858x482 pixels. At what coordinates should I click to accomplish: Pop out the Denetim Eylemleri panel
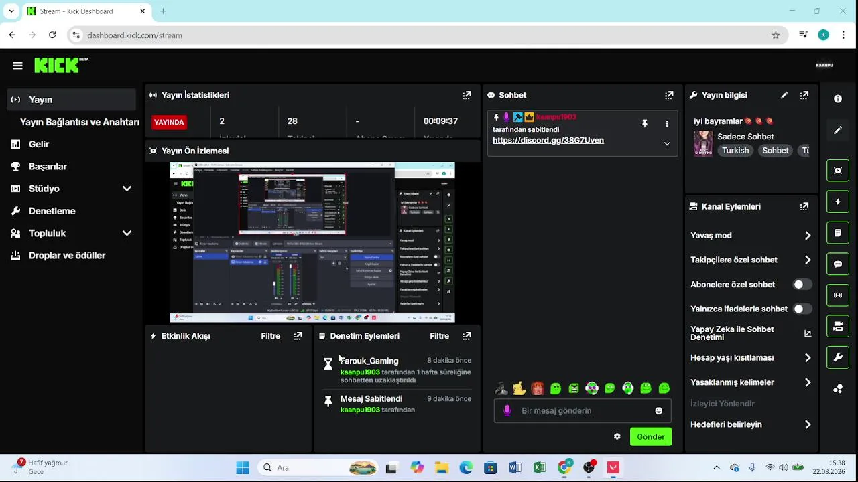coord(467,336)
